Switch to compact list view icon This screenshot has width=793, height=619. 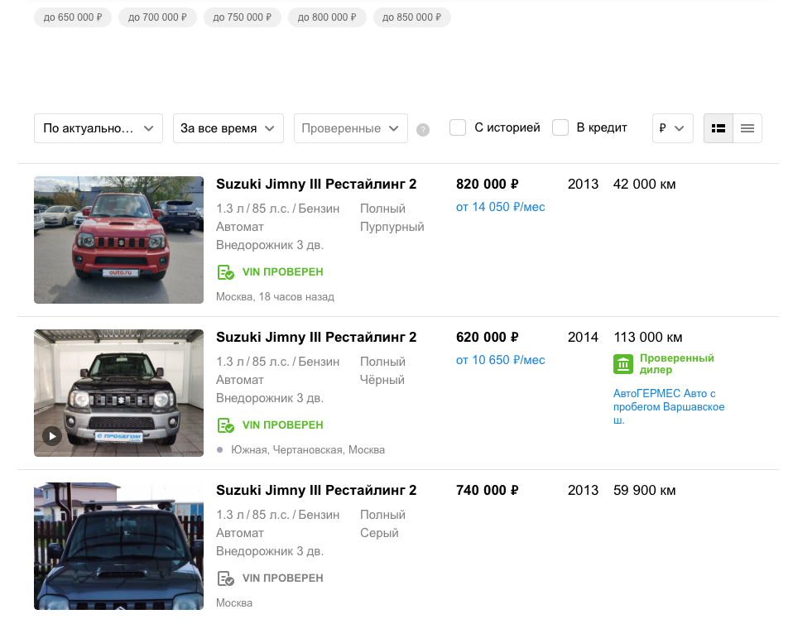tap(747, 128)
